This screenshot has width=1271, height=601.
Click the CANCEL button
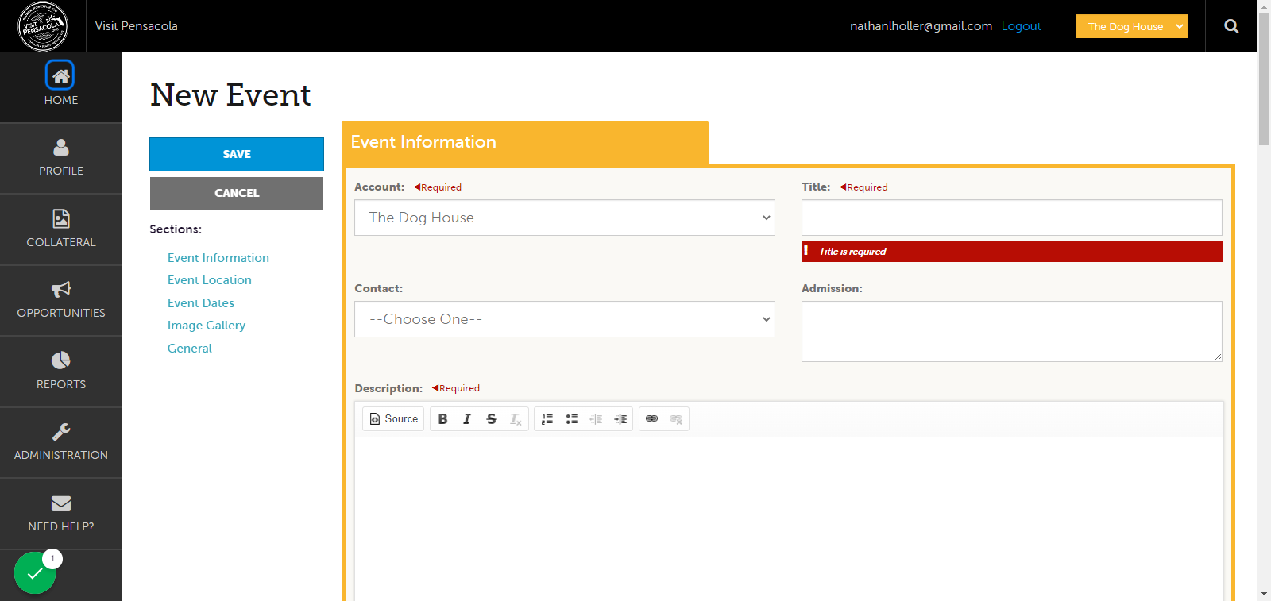(237, 193)
